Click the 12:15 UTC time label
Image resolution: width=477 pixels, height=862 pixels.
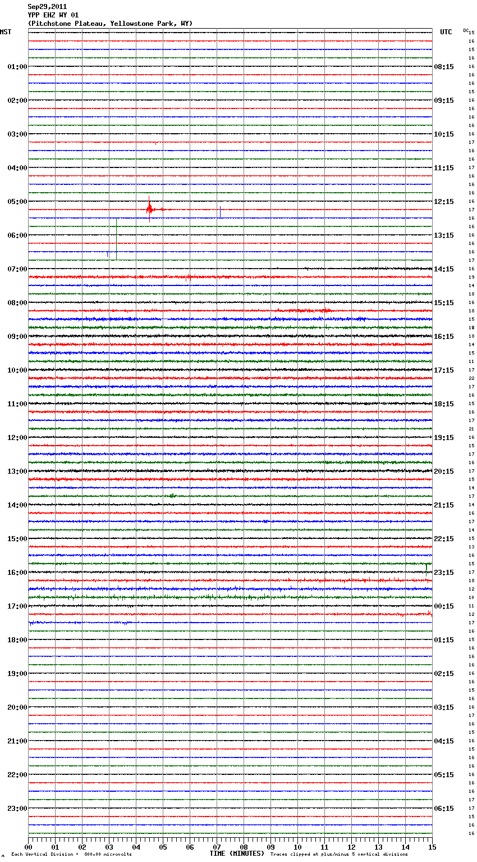coord(444,202)
